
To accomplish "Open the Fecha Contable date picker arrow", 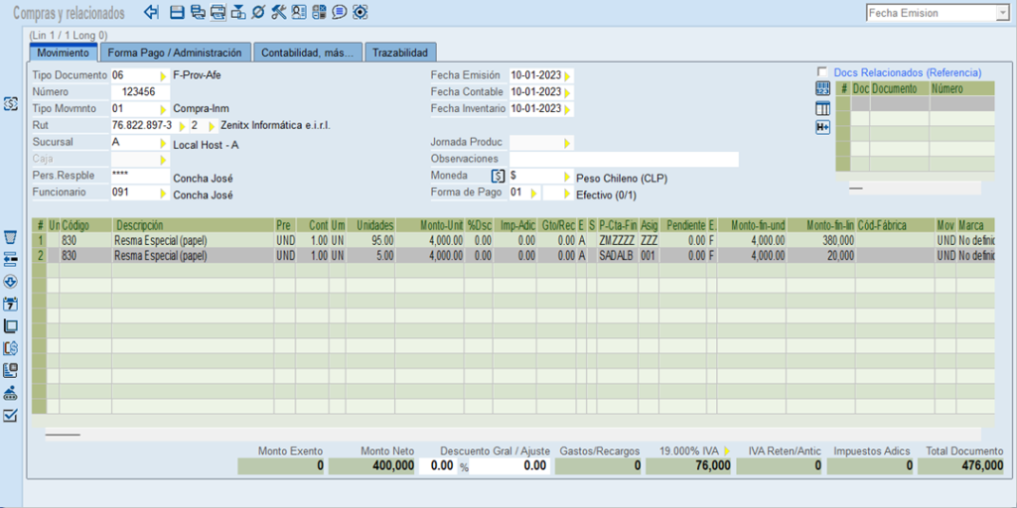I will (568, 92).
